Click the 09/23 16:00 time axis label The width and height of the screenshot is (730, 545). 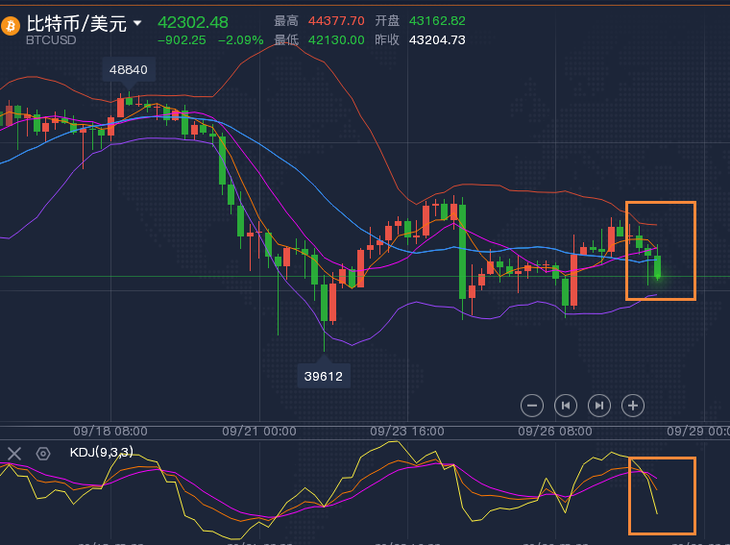(406, 433)
